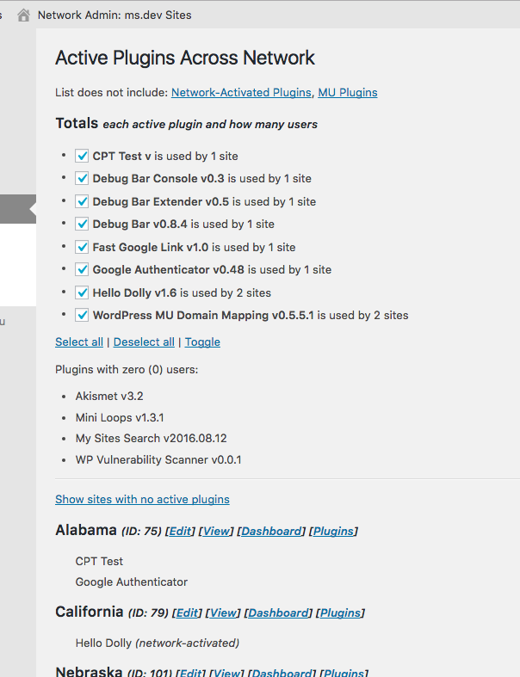Viewport: 520px width, 677px height.
Task: Open Alabama site Dashboard link
Action: pyautogui.click(x=271, y=531)
